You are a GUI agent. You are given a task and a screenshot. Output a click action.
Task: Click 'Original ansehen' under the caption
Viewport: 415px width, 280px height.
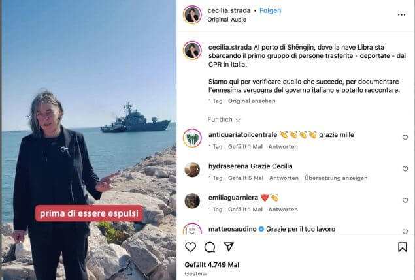point(252,101)
